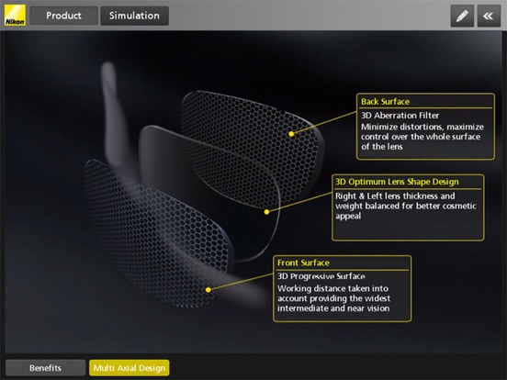Click the 3D Optimum Lens Shape Design heading
The width and height of the screenshot is (507, 380).
397,182
